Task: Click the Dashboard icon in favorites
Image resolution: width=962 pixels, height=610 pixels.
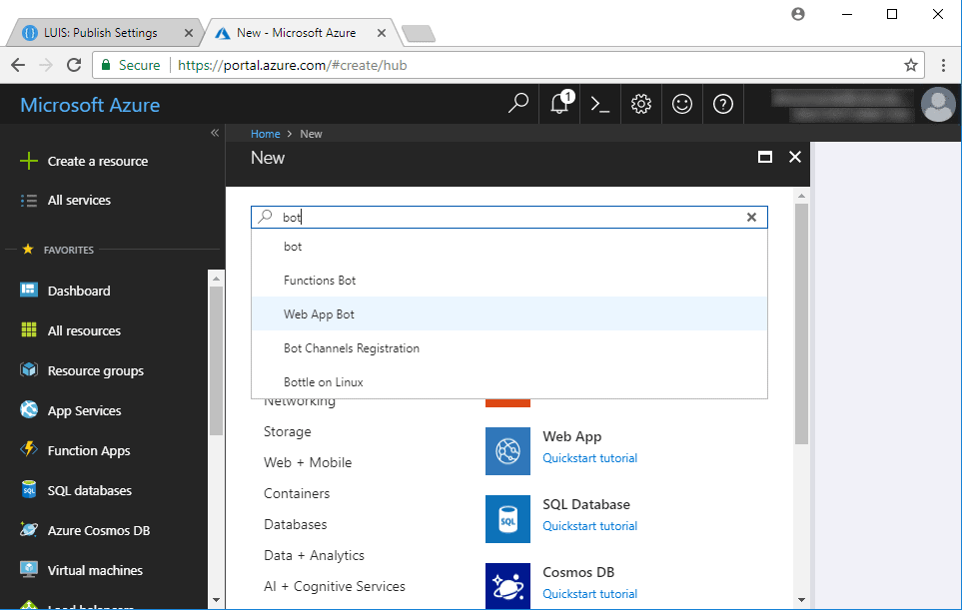Action: (29, 290)
